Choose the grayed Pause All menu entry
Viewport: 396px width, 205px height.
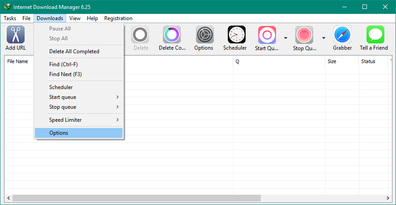(x=79, y=29)
